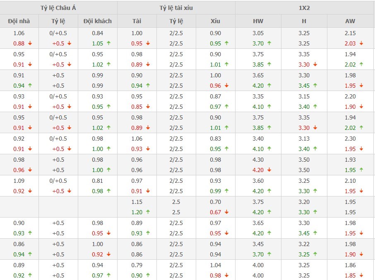Click the green up arrow beside 1.05
The width and height of the screenshot is (375, 280).
click(x=109, y=43)
